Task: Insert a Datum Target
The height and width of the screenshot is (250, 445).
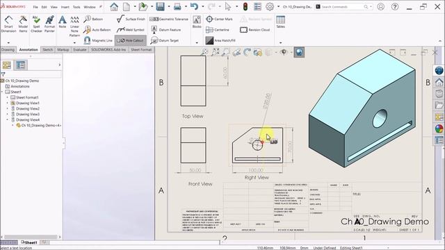Action: click(x=165, y=40)
